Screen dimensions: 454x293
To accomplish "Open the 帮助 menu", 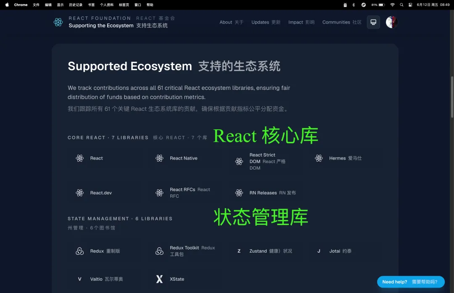I will tap(150, 5).
